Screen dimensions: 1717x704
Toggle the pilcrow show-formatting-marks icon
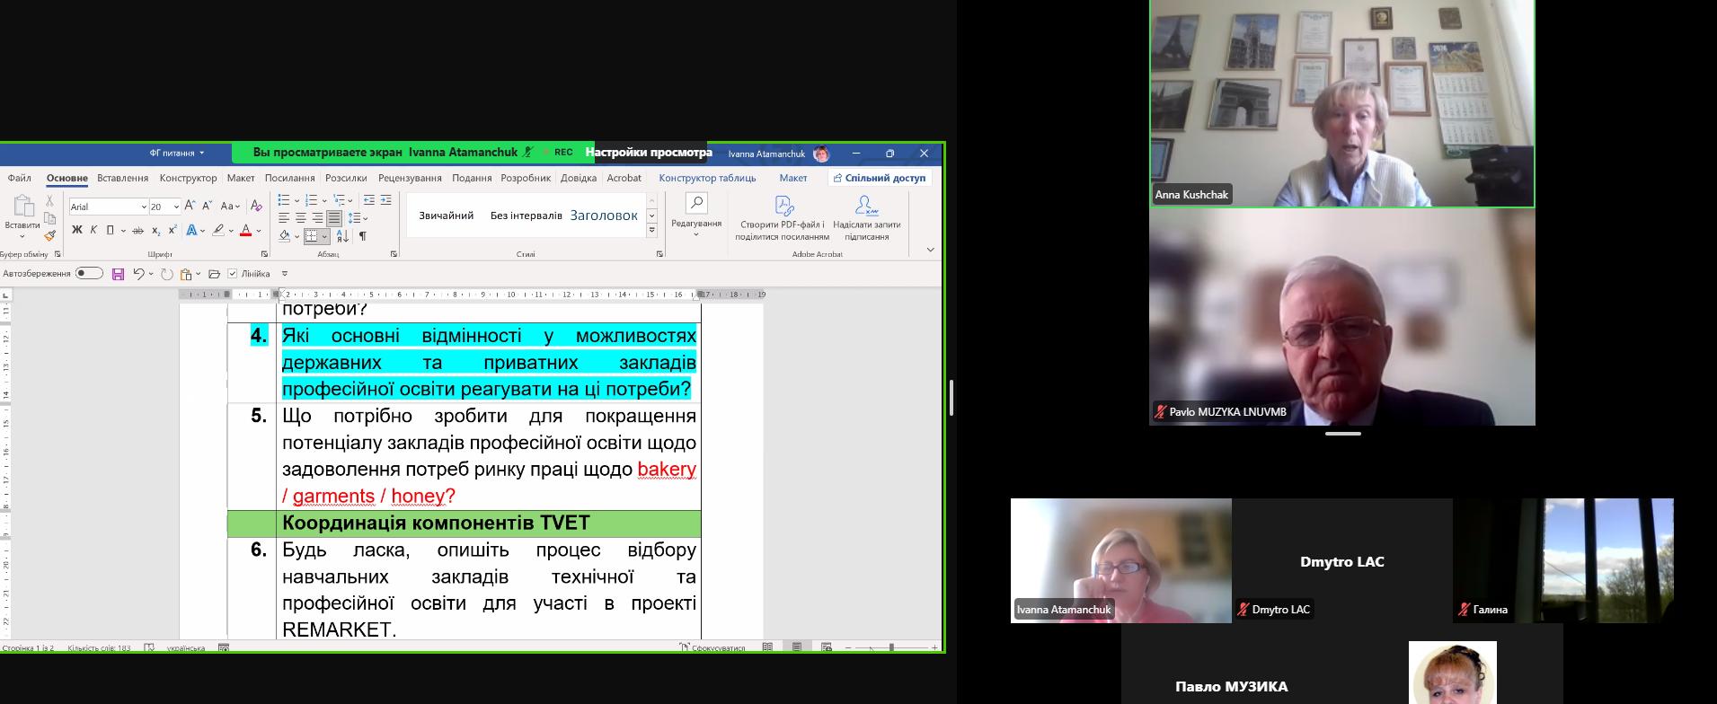tap(363, 236)
